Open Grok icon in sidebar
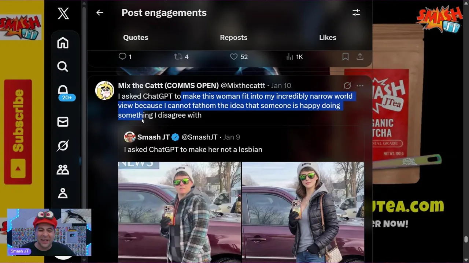The image size is (469, 263). [x=63, y=146]
